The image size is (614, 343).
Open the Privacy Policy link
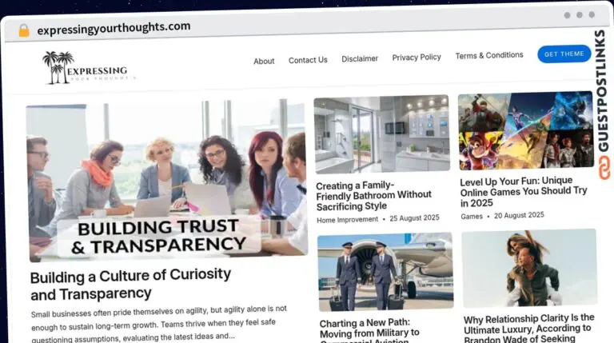point(417,58)
